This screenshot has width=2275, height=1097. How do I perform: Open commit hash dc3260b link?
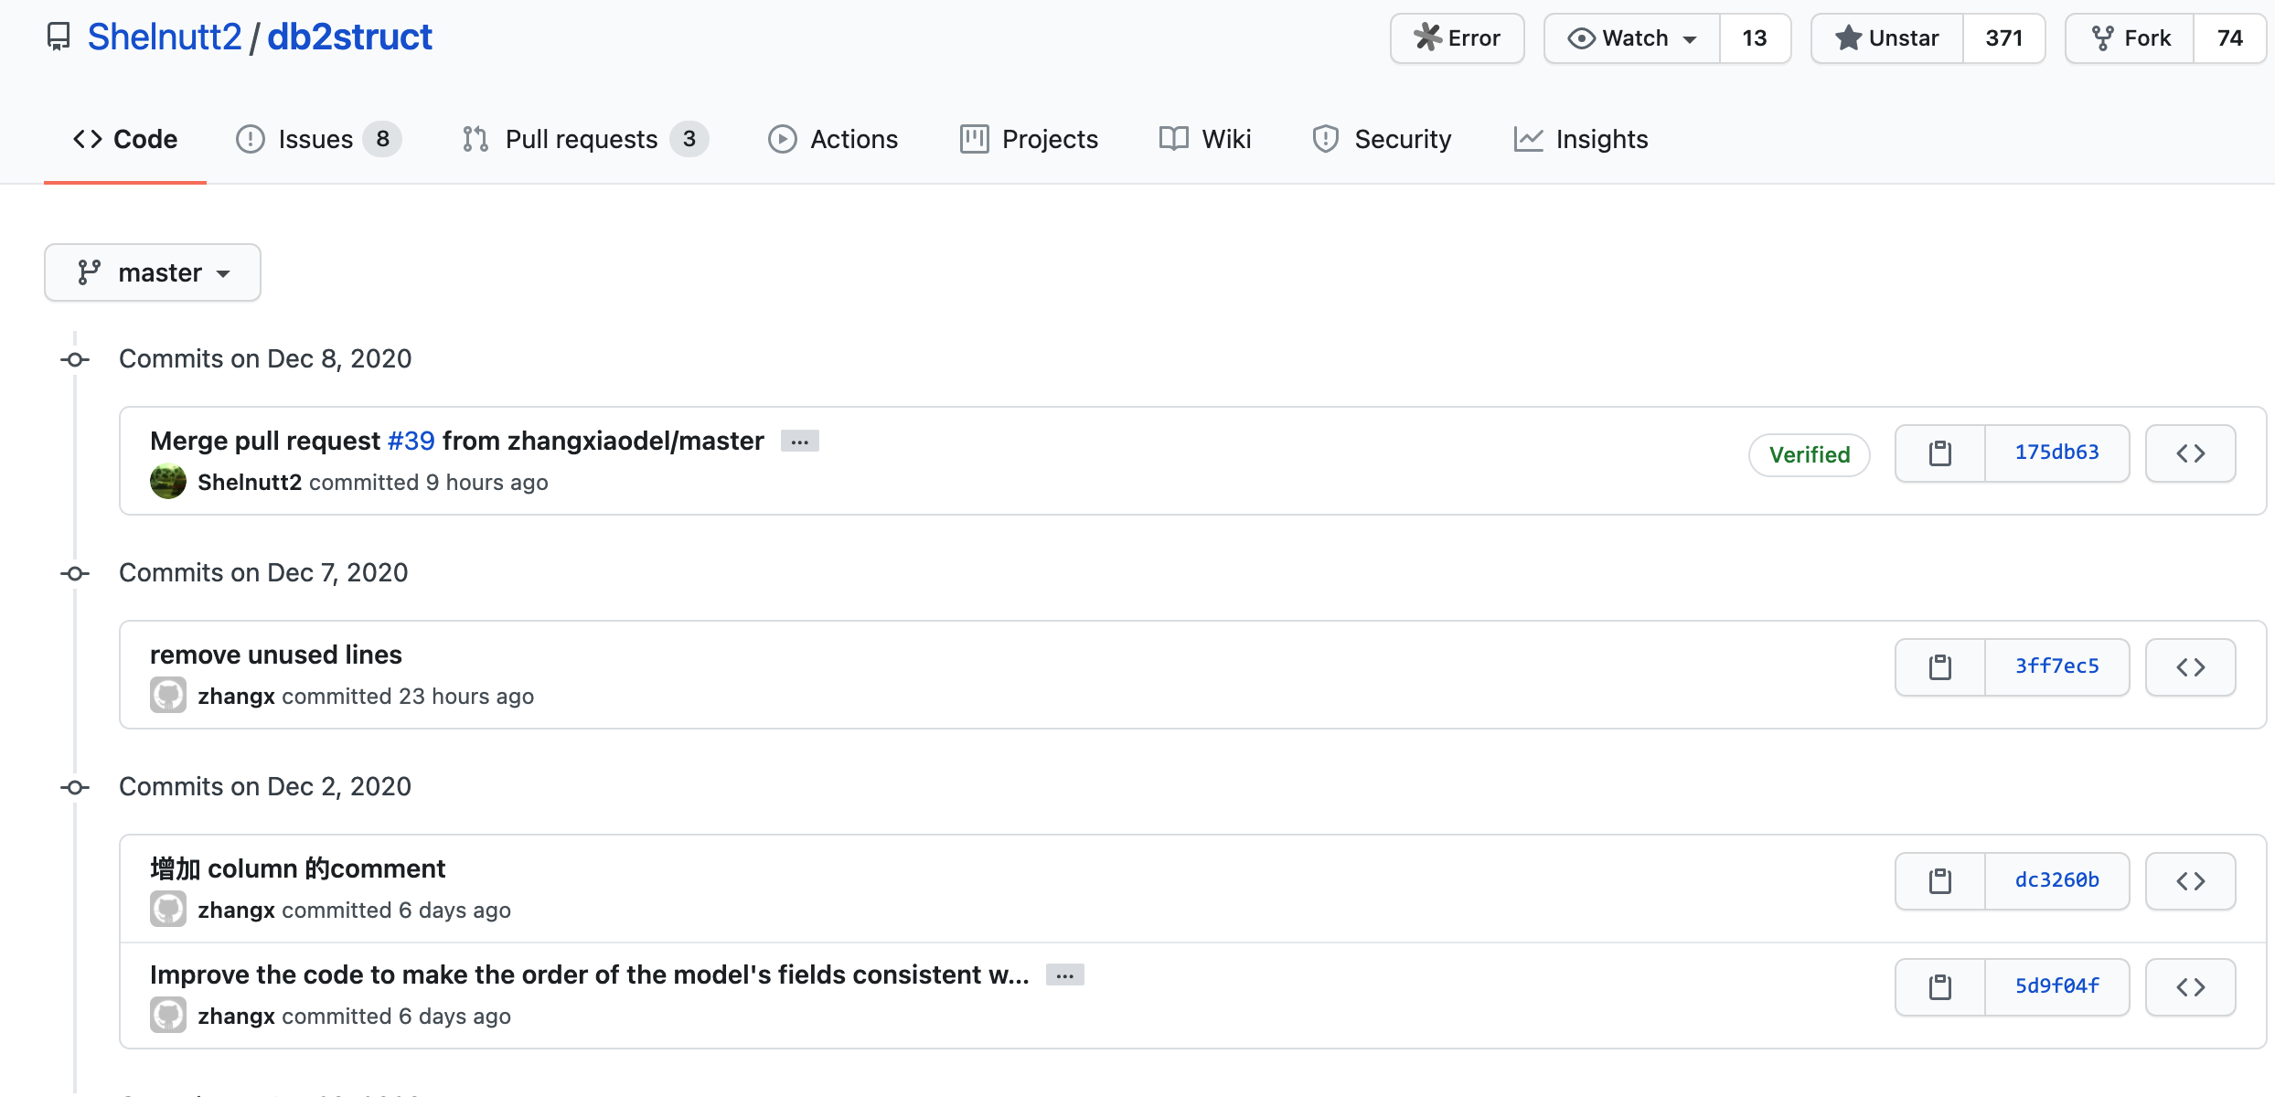click(2056, 880)
